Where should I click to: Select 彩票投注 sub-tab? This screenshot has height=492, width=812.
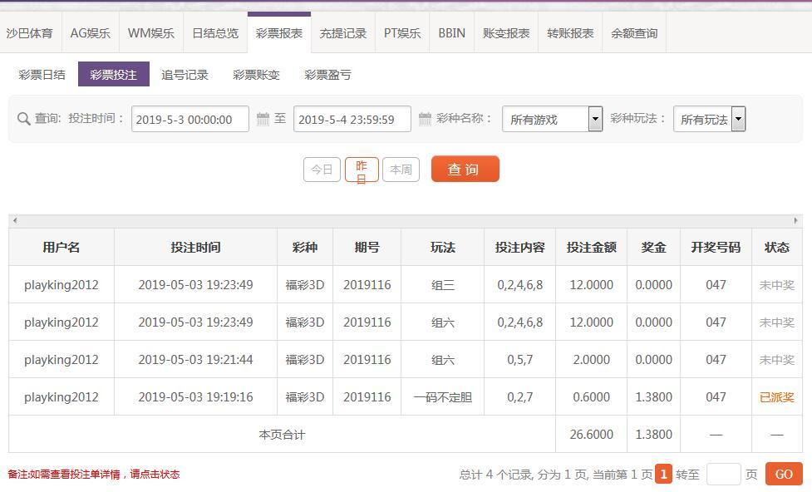113,74
